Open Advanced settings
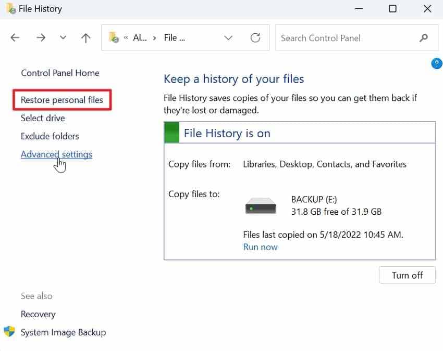Image resolution: width=443 pixels, height=351 pixels. (56, 154)
